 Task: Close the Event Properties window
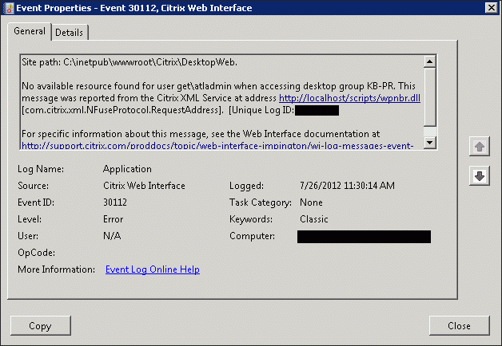point(491,8)
